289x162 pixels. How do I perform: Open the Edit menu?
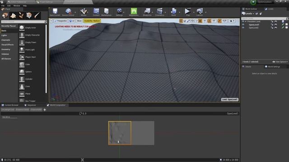tap(9, 6)
